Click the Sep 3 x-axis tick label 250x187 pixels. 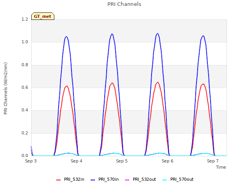(31, 161)
